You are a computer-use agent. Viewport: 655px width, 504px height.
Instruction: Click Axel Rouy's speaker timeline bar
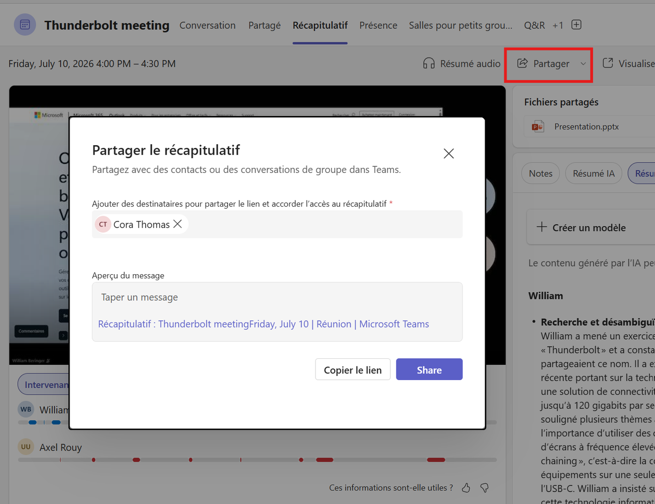[x=257, y=460]
